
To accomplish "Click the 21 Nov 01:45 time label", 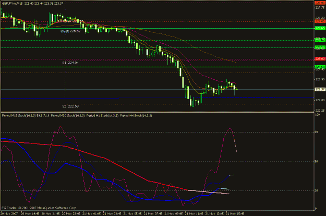I will (x=92, y=214).
